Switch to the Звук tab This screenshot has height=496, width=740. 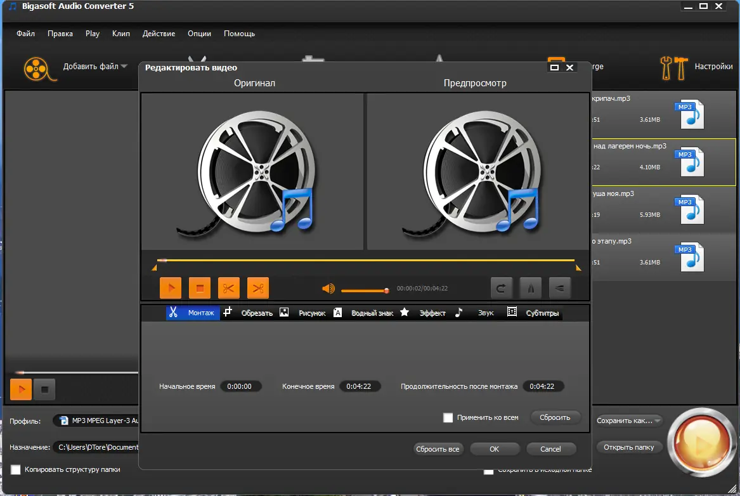coord(475,313)
